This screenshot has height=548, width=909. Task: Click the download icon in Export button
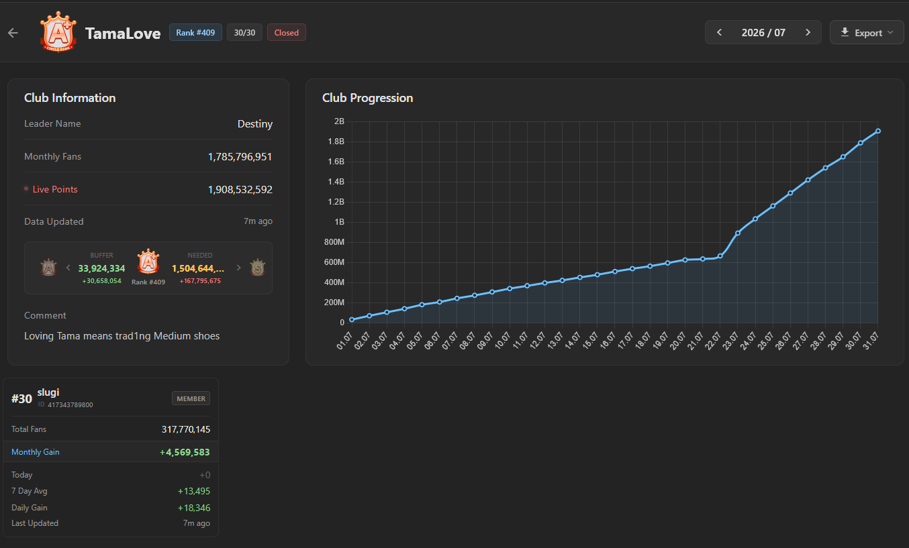coord(845,32)
